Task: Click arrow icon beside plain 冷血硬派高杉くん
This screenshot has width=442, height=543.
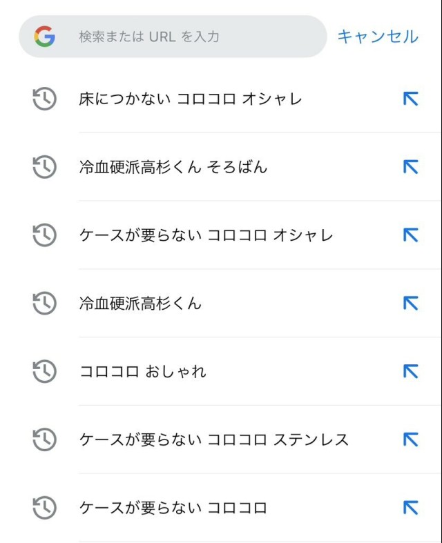Action: coord(410,304)
